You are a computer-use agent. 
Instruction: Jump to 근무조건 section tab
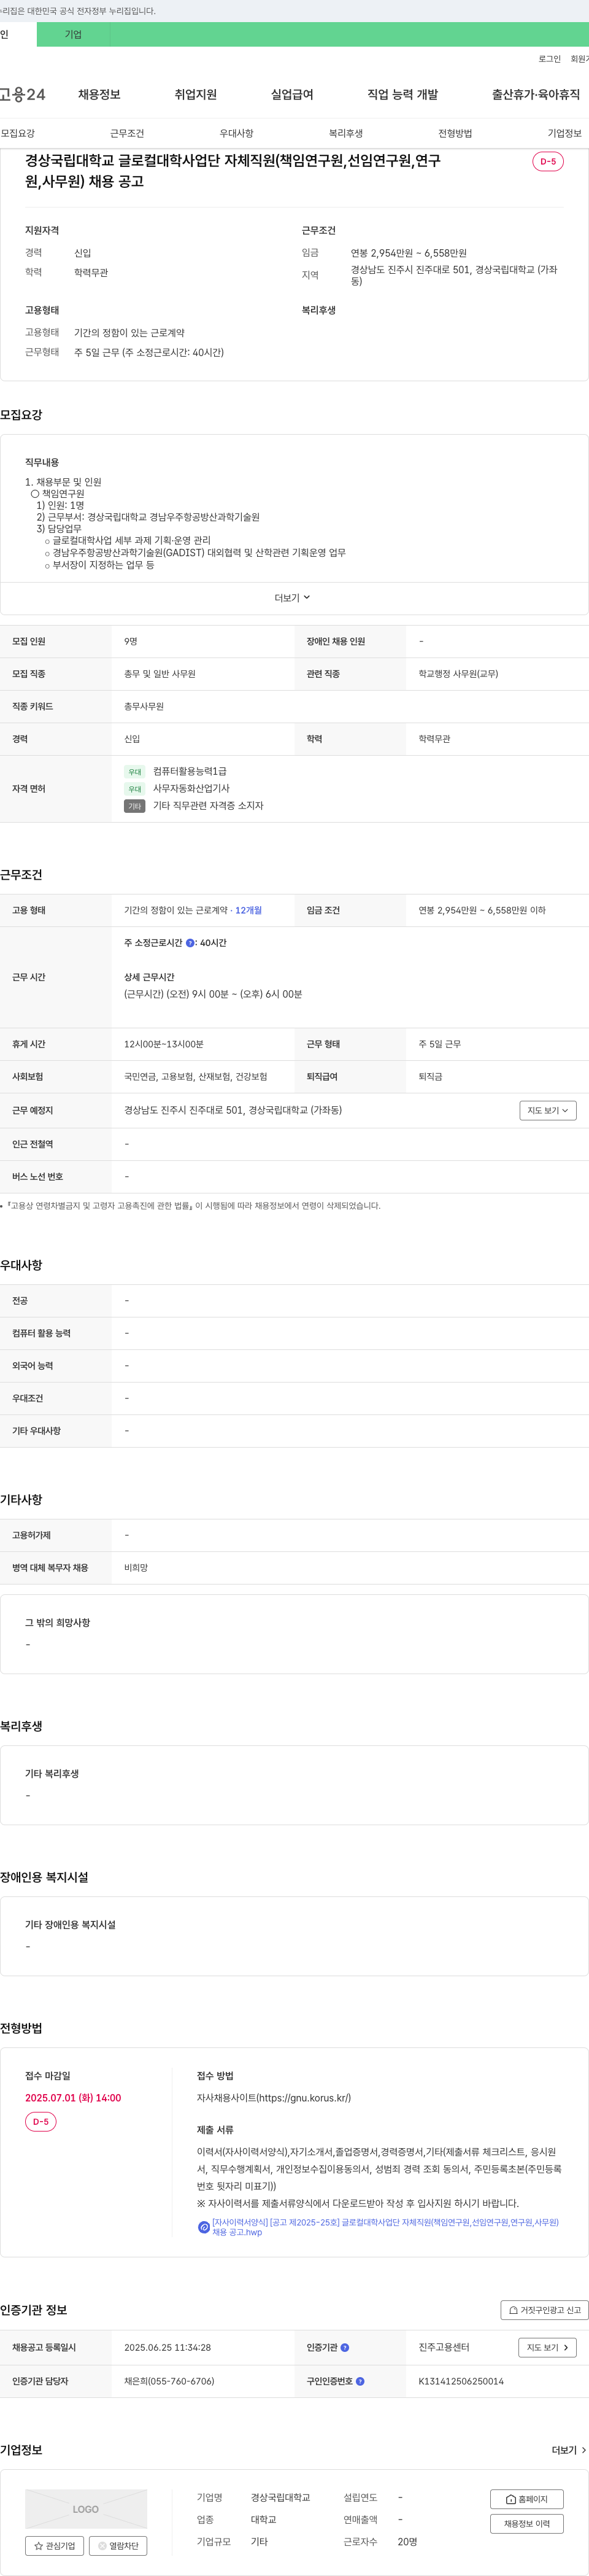[x=127, y=133]
